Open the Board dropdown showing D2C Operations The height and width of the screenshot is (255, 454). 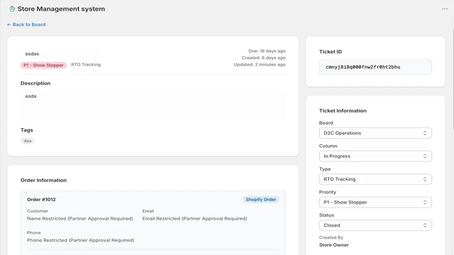click(375, 133)
